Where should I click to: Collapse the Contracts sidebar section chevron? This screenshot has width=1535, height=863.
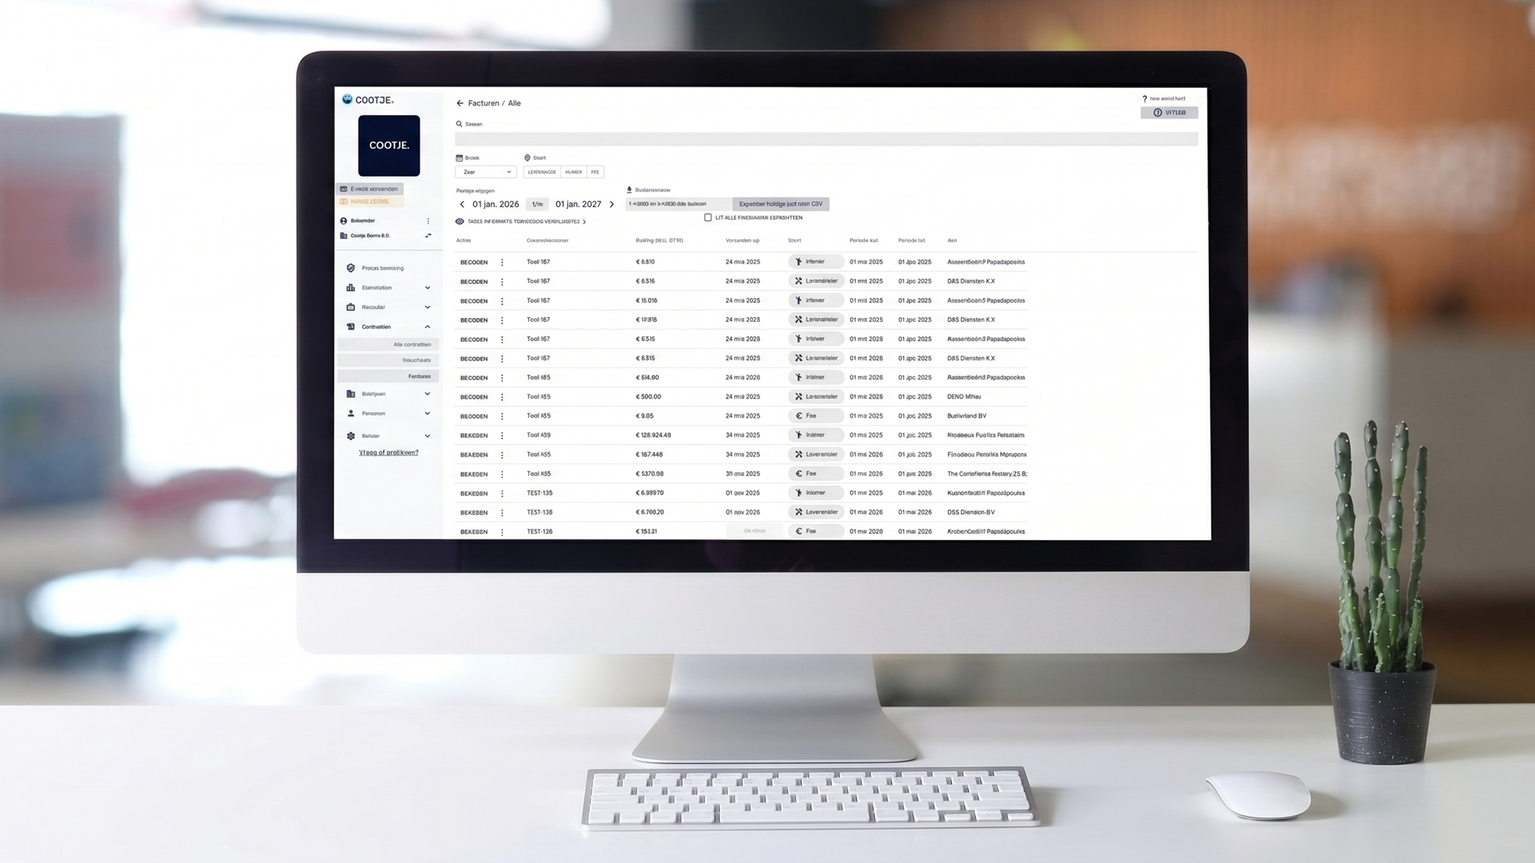427,327
